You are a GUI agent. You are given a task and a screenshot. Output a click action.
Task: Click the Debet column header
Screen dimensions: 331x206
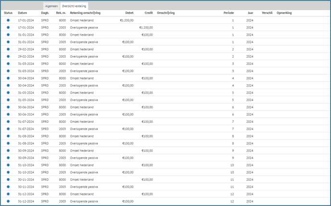[129, 13]
